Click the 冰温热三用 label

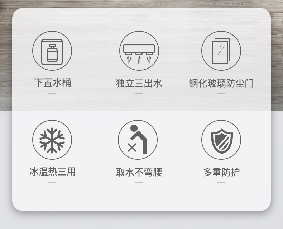click(x=52, y=172)
